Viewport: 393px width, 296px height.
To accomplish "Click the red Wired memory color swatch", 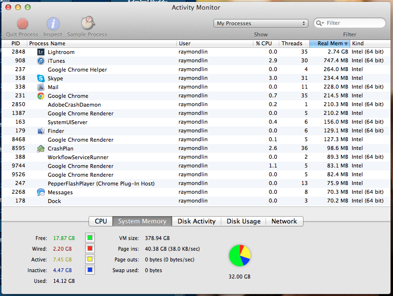I will click(90, 249).
